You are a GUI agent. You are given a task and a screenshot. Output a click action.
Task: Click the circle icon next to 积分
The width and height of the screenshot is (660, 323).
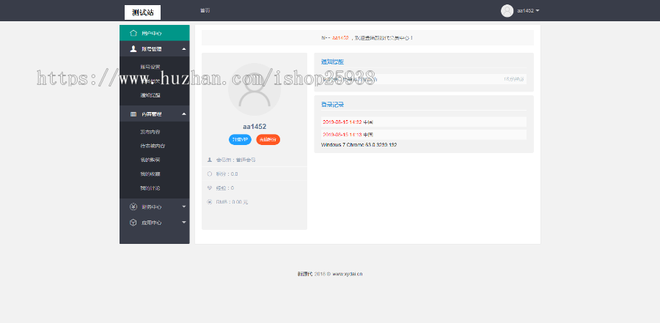click(x=210, y=174)
